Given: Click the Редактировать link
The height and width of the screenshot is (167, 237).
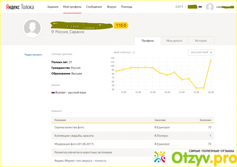Looking at the screenshot, I should click(x=33, y=55).
